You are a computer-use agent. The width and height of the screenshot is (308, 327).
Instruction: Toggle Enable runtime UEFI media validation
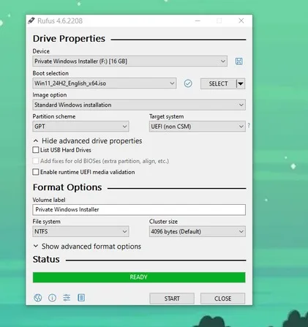36,172
